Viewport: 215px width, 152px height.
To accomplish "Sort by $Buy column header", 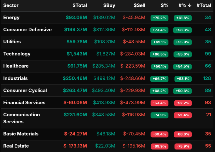I will point(109,5).
